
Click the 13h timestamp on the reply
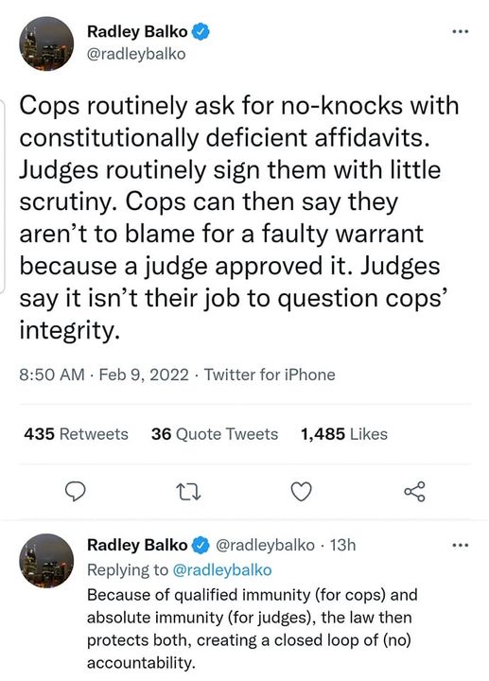coord(342,545)
